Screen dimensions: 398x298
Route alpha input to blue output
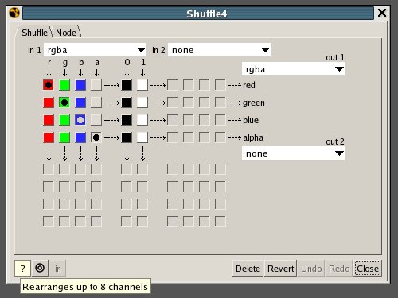click(96, 120)
